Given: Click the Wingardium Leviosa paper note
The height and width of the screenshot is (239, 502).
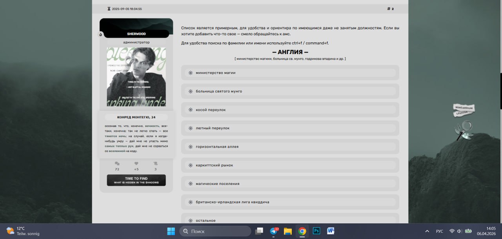Looking at the screenshot, I should click(x=464, y=110).
